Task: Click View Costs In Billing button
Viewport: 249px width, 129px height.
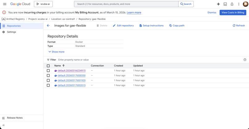Action: [233, 13]
